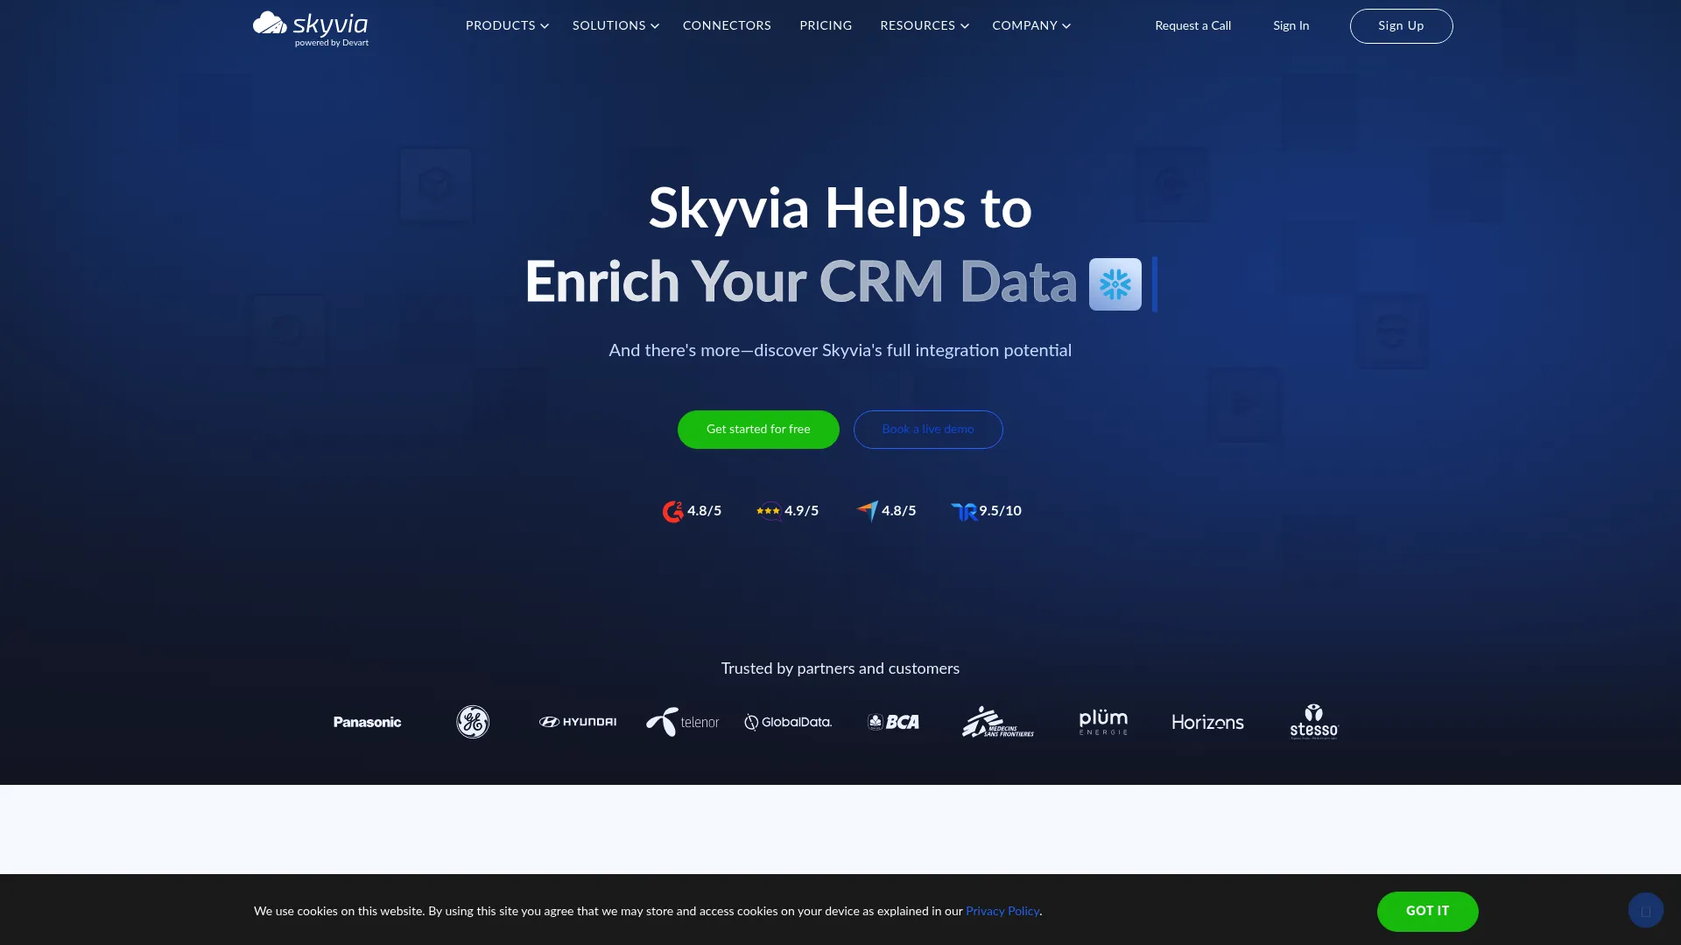Click the Plum Energie logo
This screenshot has height=945, width=1681.
point(1103,722)
